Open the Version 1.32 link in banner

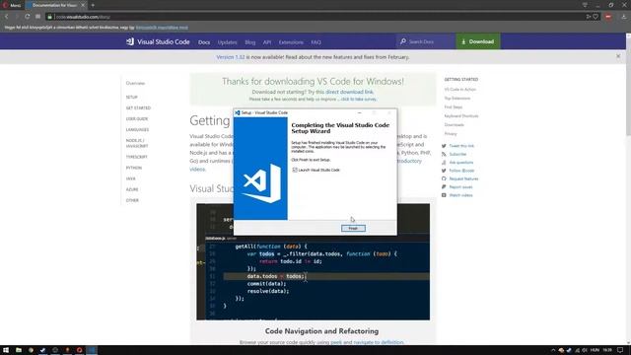(x=230, y=57)
